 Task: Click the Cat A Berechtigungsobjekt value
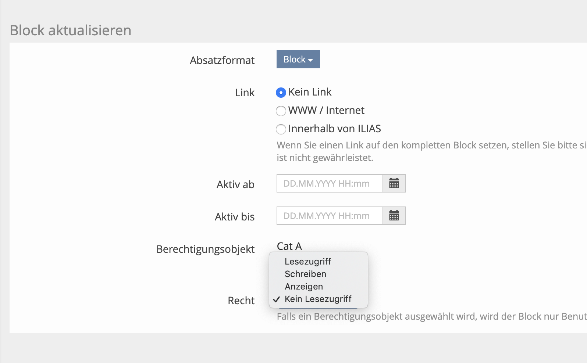pyautogui.click(x=289, y=246)
